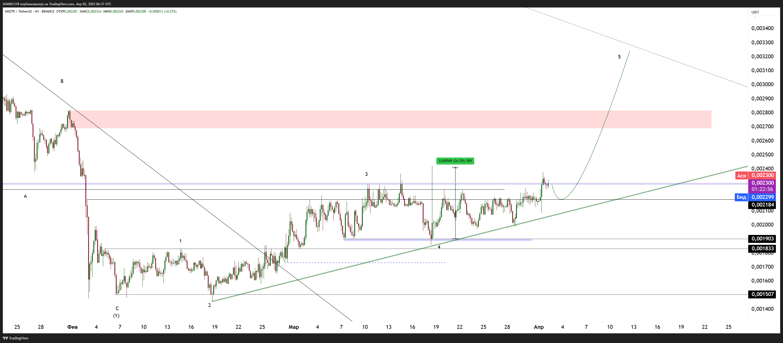This screenshot has width=783, height=343.
Task: Click price axis label 0,003300
Action: click(x=762, y=42)
